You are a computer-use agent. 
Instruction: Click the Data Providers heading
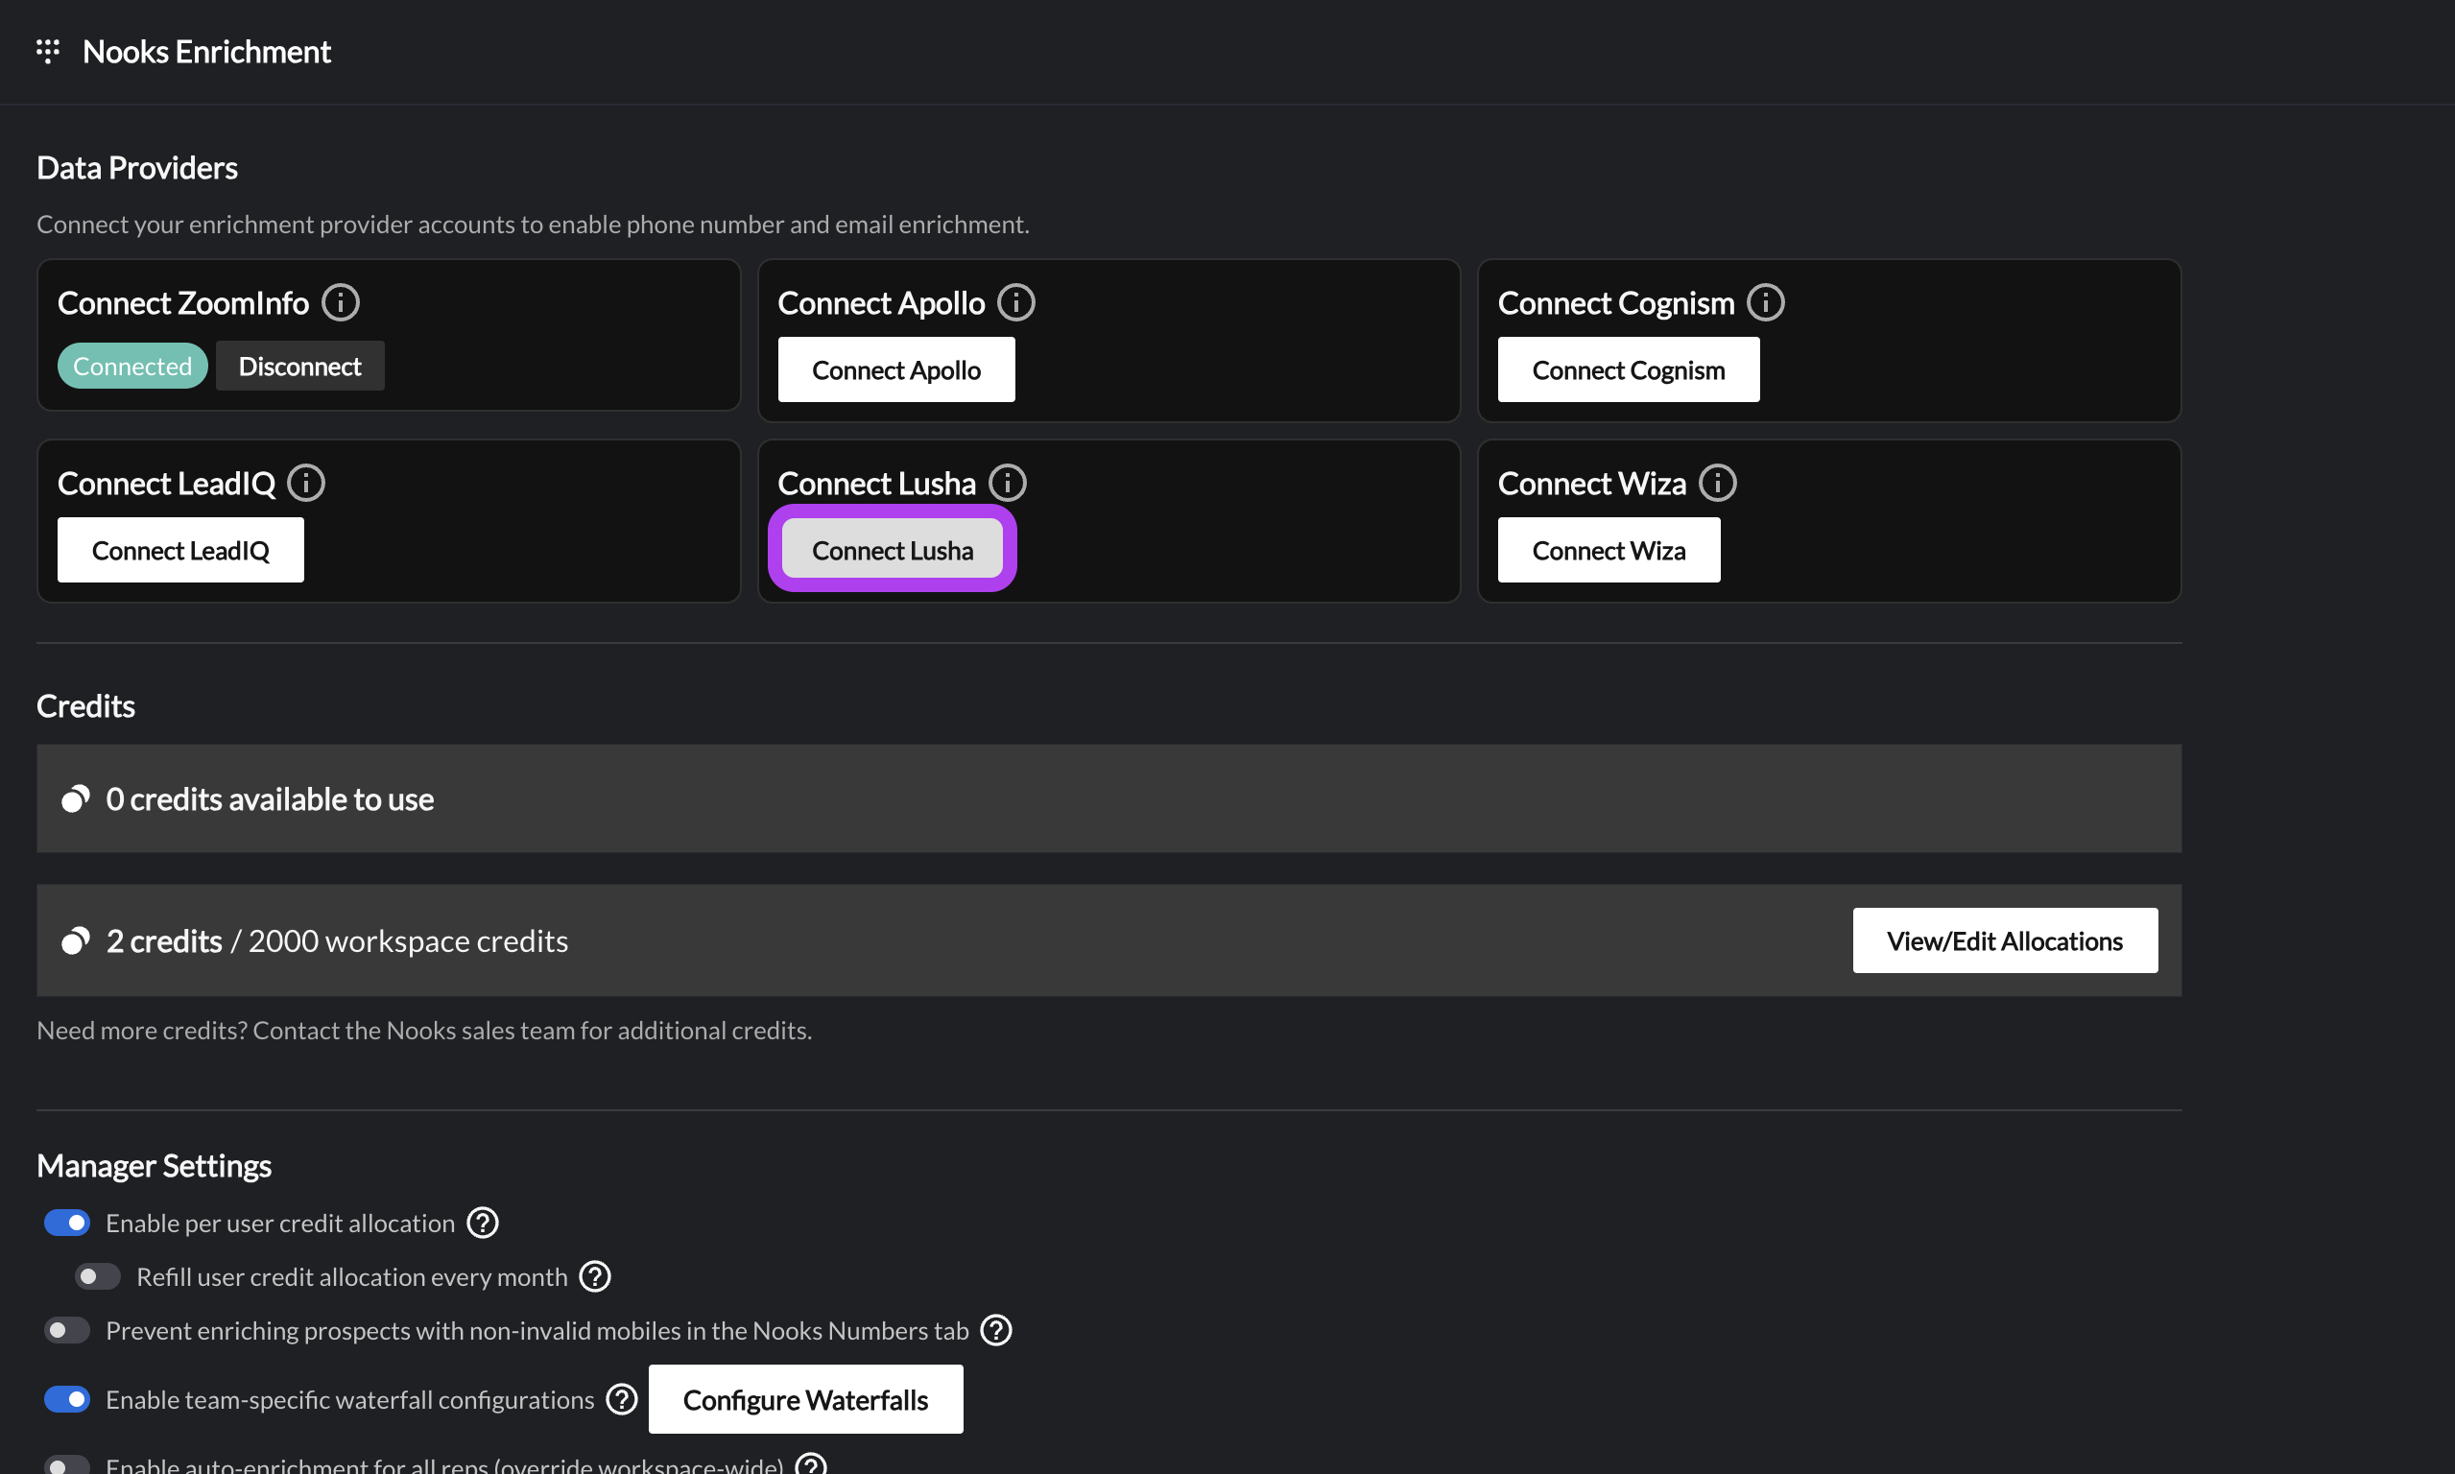(137, 168)
